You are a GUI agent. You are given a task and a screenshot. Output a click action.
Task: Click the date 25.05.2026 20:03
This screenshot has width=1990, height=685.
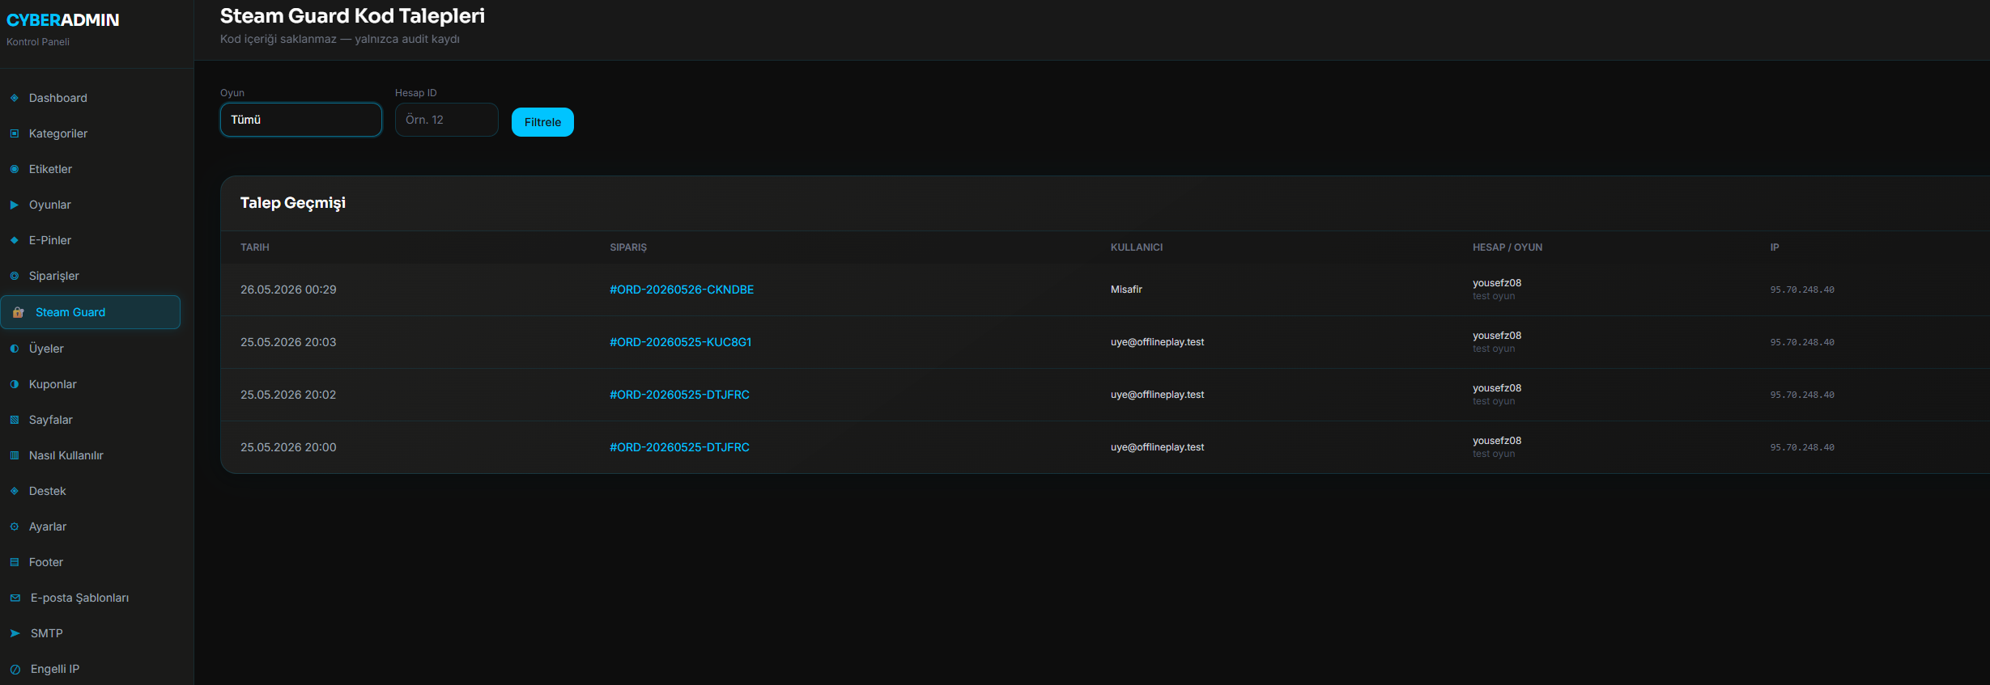click(x=288, y=342)
